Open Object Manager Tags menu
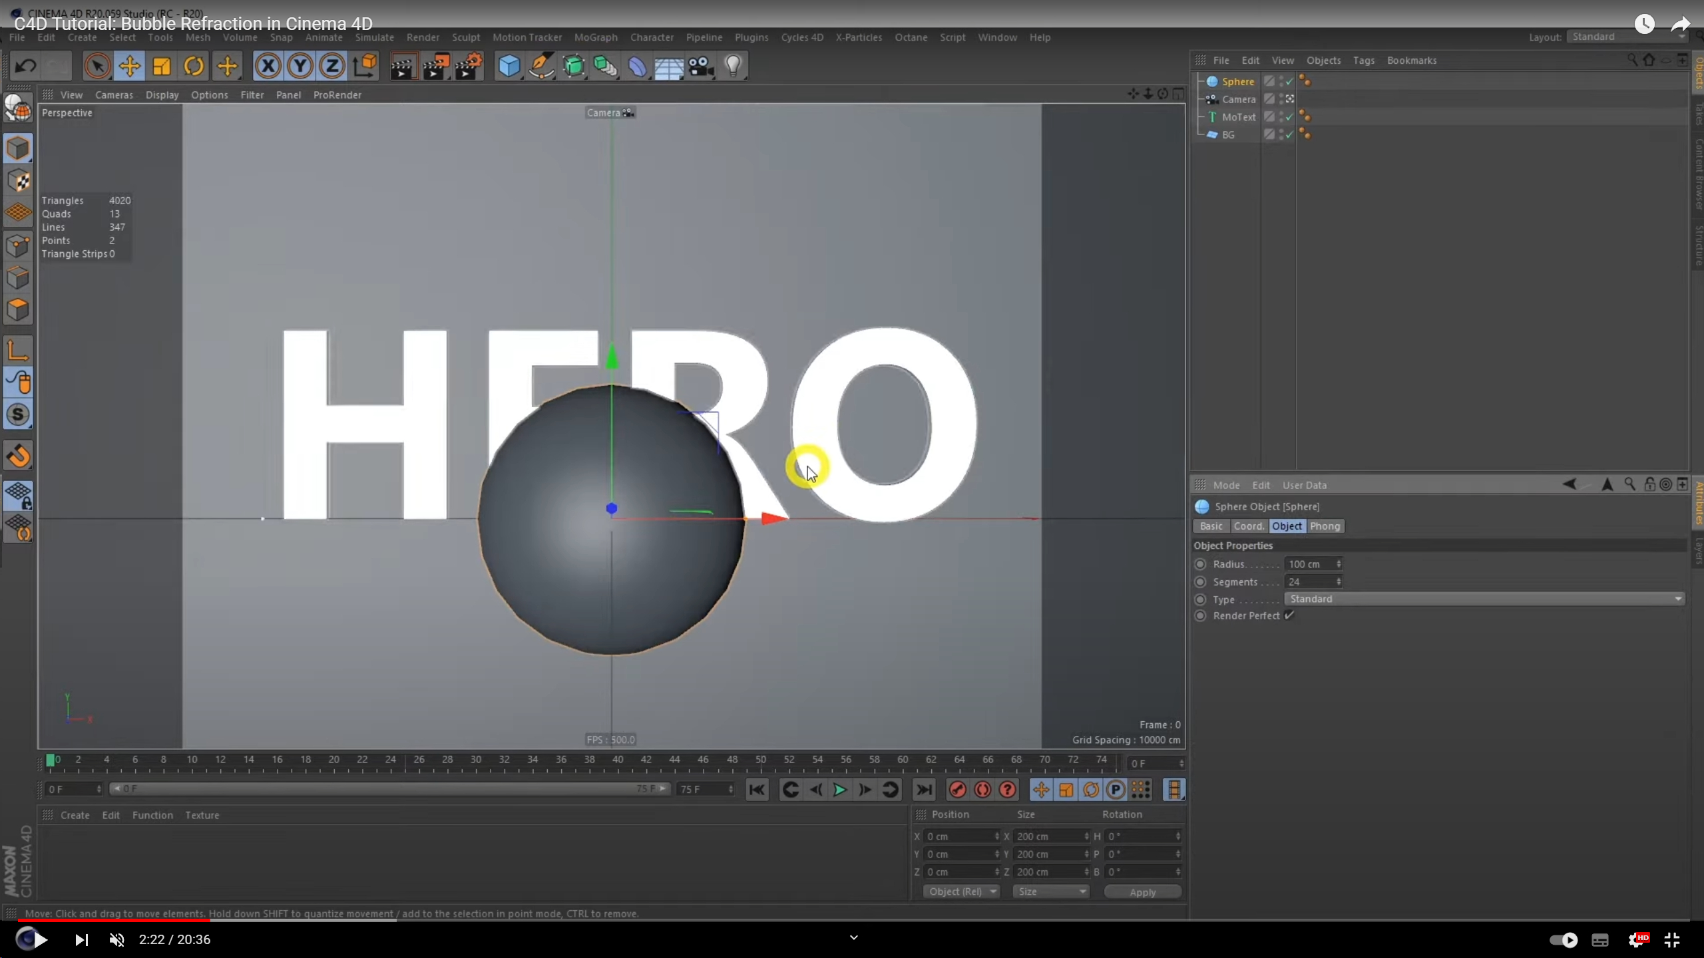1704x958 pixels. click(x=1363, y=61)
